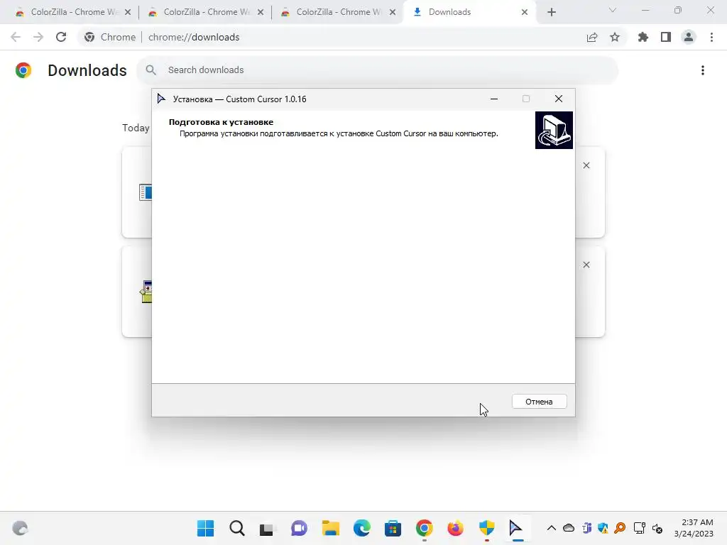The height and width of the screenshot is (545, 727).
Task: Click the Отмена button in the installer
Action: coord(539,402)
